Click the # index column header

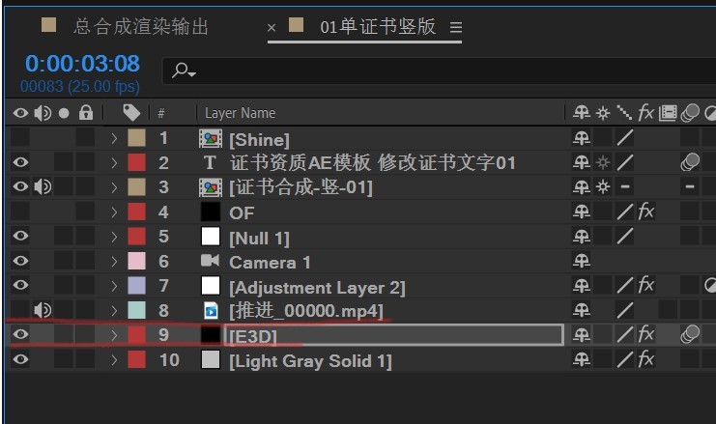[x=160, y=113]
